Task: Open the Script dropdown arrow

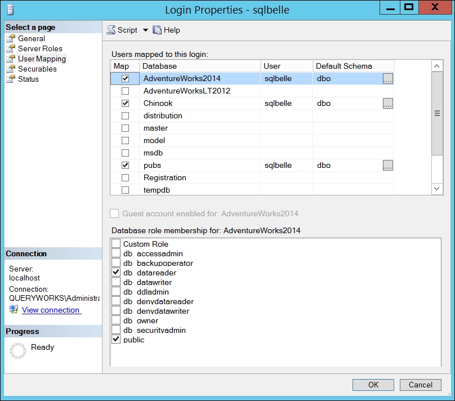Action: click(145, 30)
